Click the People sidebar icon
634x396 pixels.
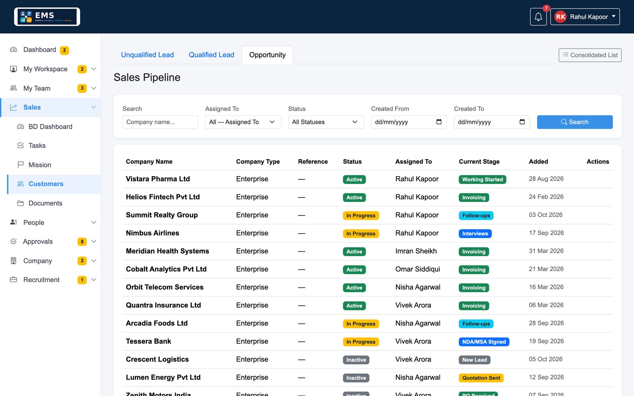pyautogui.click(x=13, y=222)
